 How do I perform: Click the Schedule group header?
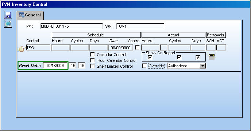click(96, 35)
